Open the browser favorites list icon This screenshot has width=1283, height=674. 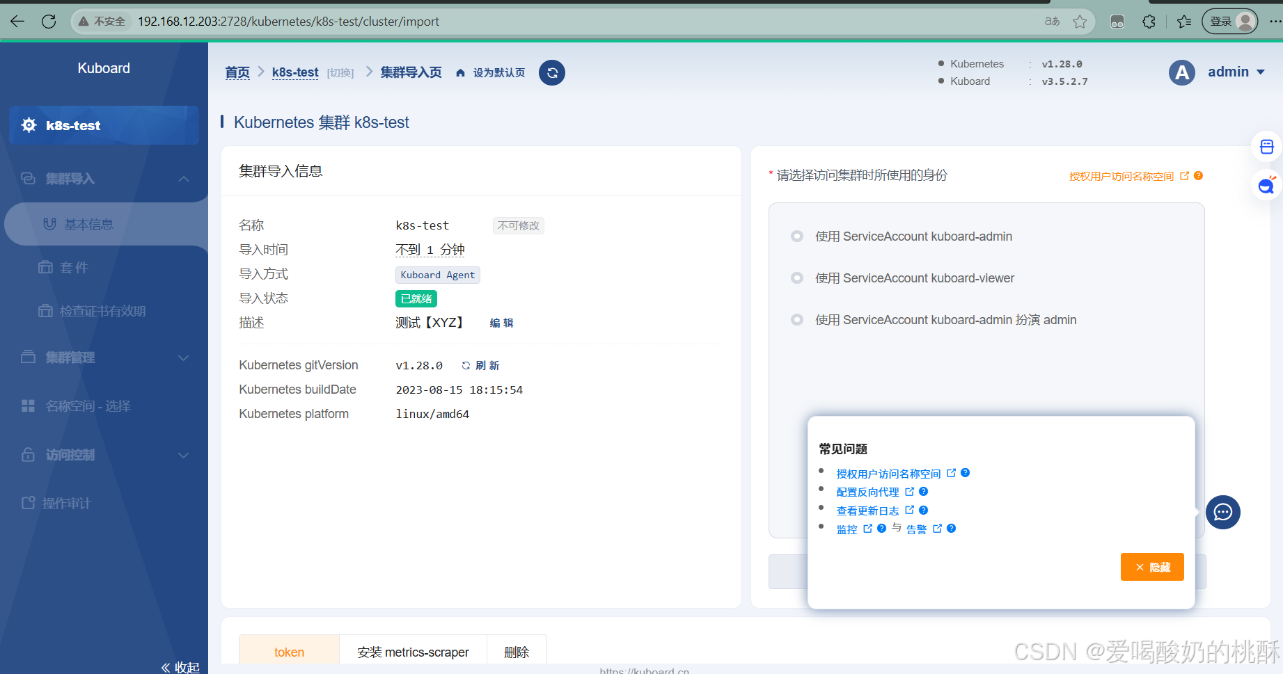[1184, 22]
